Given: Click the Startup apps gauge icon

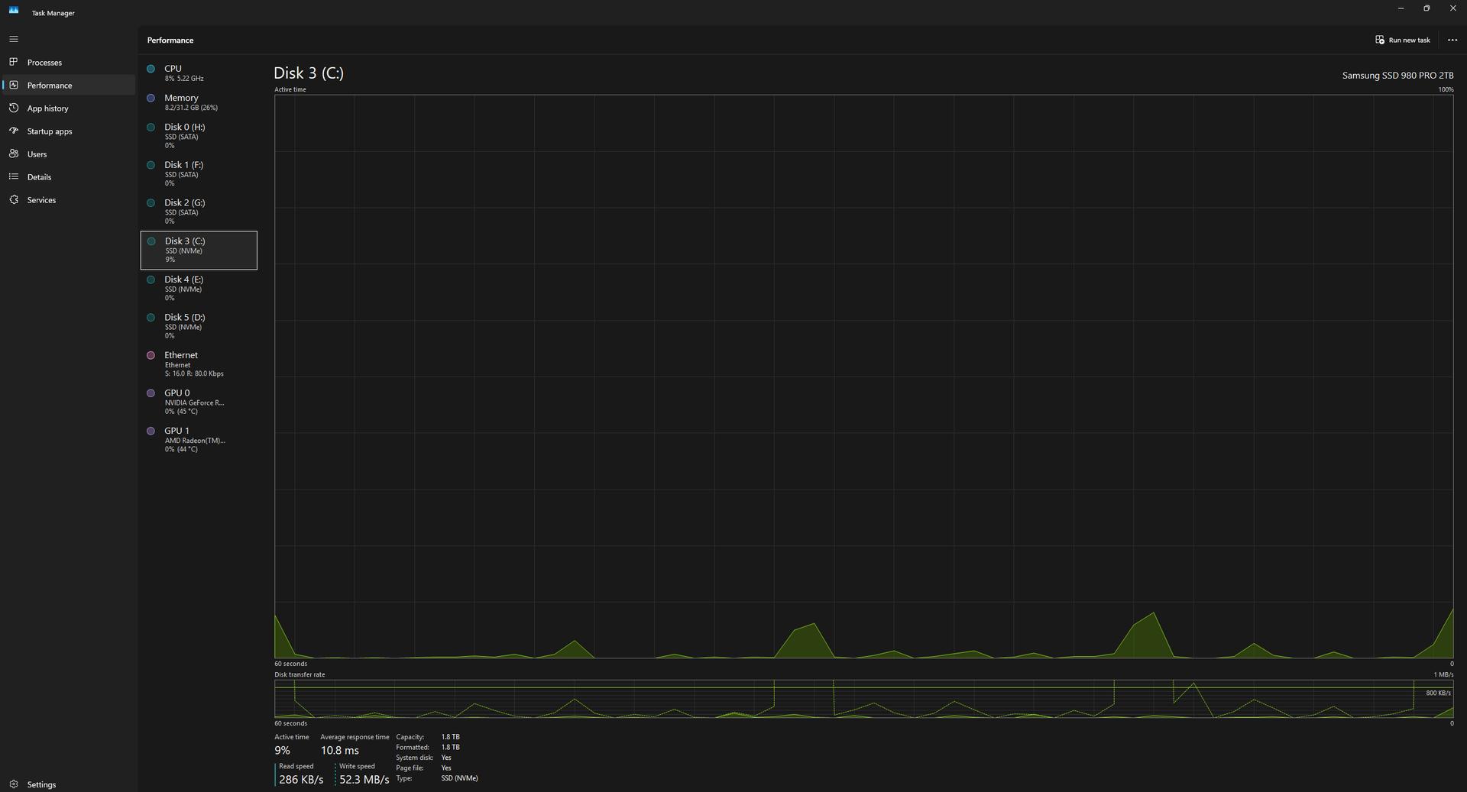Looking at the screenshot, I should click(x=14, y=131).
